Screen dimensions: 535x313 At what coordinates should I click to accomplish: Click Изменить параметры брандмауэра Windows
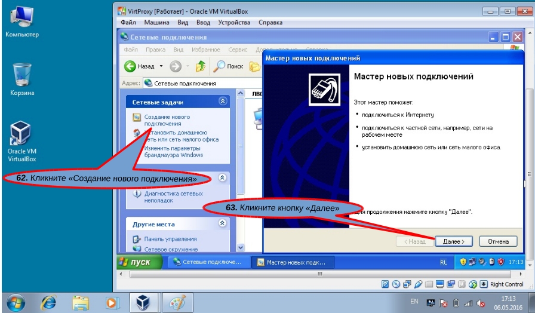point(174,152)
